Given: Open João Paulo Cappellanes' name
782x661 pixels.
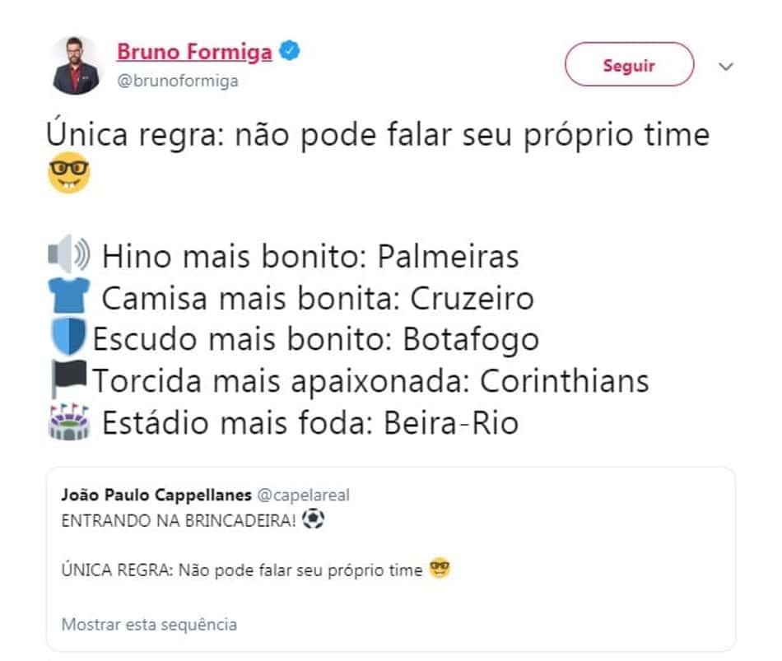Looking at the screenshot, I should tap(156, 495).
